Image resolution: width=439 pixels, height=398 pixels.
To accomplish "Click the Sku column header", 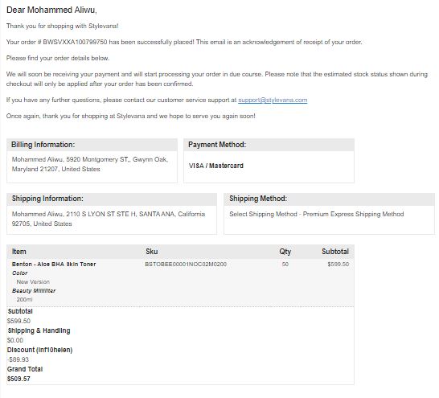I will click(152, 252).
